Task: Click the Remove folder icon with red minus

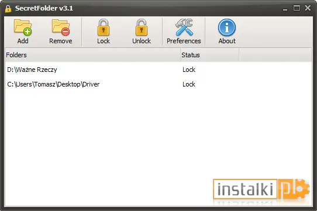Action: click(x=61, y=27)
